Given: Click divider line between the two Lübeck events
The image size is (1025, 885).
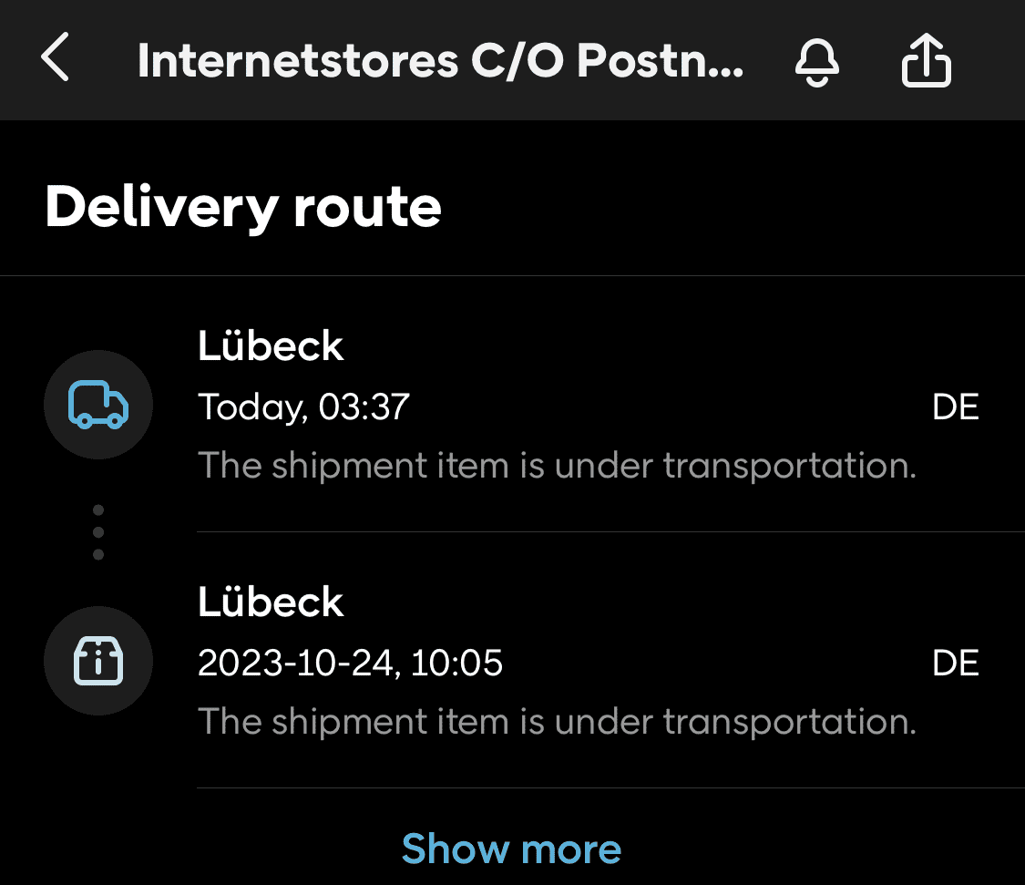Looking at the screenshot, I should [610, 531].
